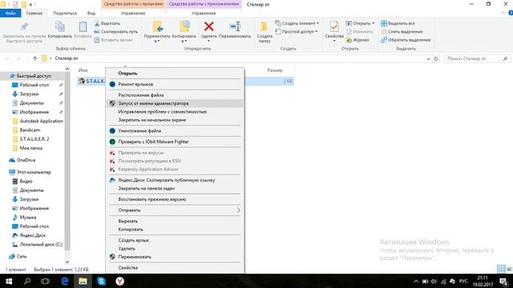
Task: Open Yandex Browser from the taskbar
Action: click(x=119, y=281)
